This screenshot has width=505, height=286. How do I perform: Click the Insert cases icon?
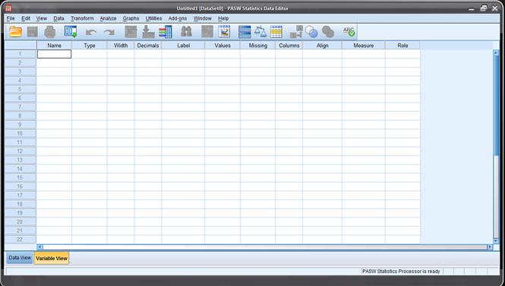click(x=207, y=32)
